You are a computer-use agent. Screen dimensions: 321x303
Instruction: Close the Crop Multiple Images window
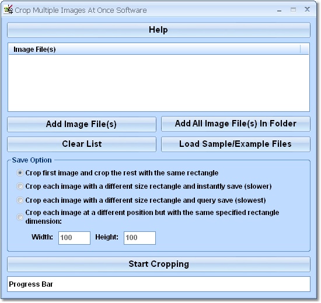[x=307, y=9]
